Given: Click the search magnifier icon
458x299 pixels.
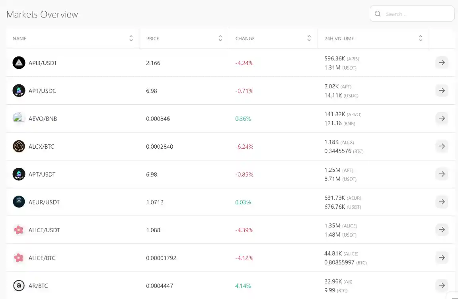Looking at the screenshot, I should point(378,14).
